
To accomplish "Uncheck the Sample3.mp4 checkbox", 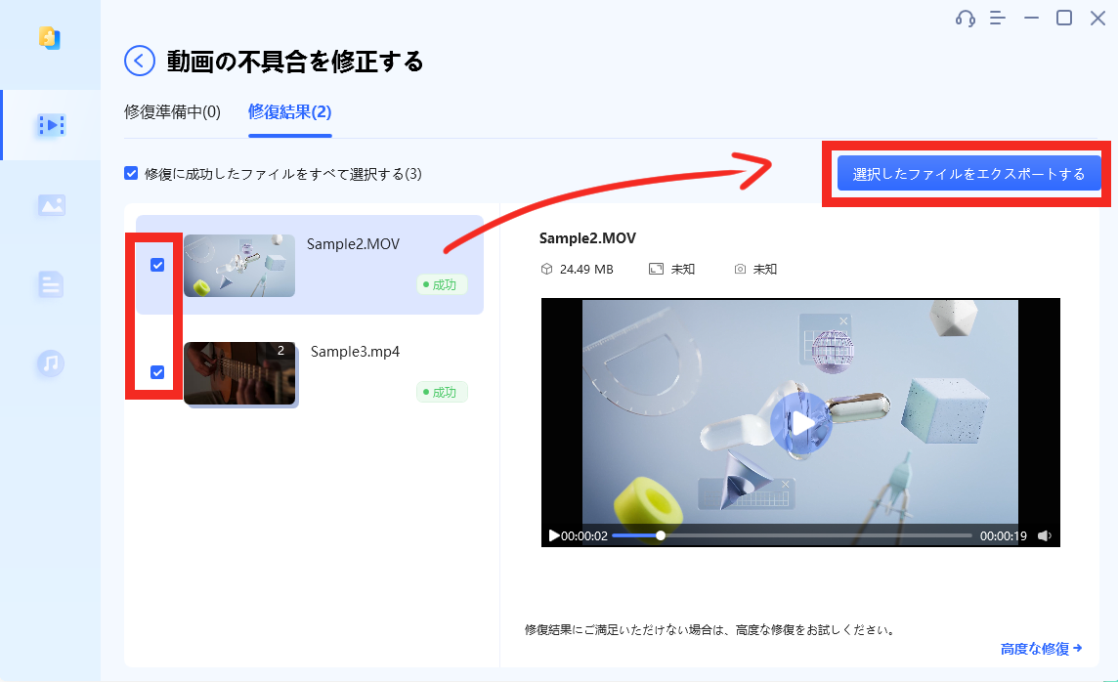I will [157, 372].
